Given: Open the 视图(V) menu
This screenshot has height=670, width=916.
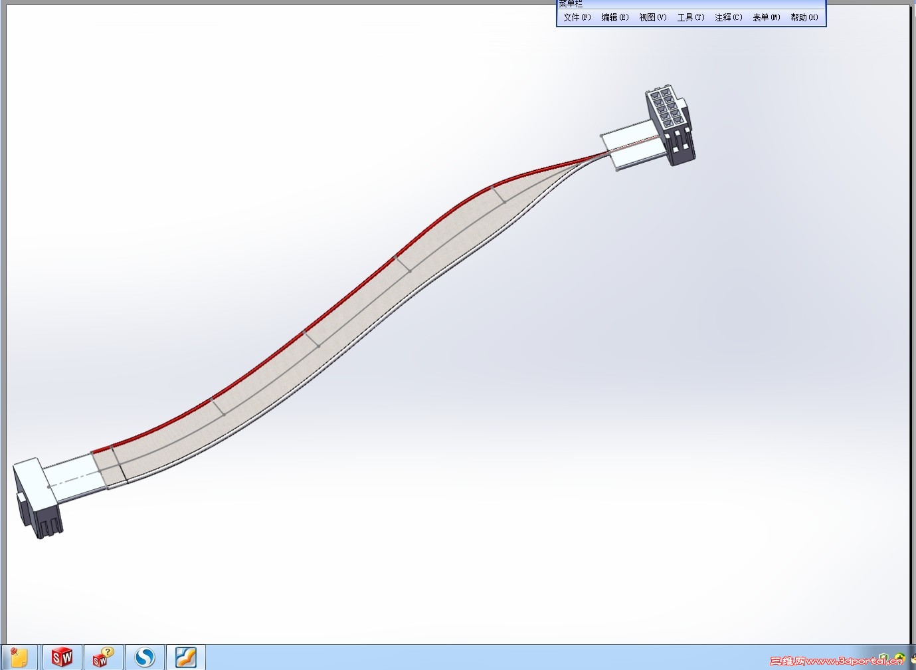Looking at the screenshot, I should [x=652, y=17].
